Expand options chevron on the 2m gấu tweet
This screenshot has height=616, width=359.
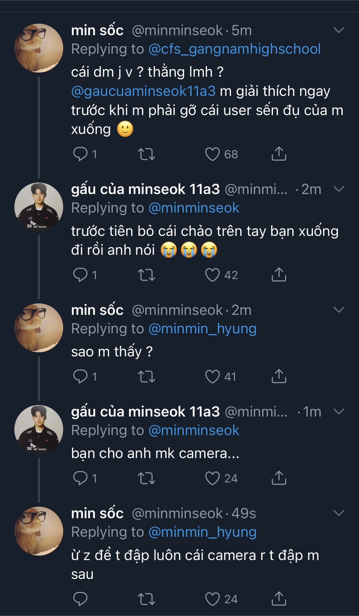click(x=339, y=189)
